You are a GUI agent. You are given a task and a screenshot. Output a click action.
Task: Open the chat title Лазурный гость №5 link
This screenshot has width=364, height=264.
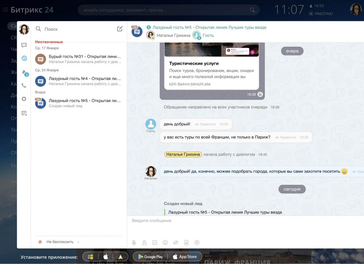(x=209, y=27)
